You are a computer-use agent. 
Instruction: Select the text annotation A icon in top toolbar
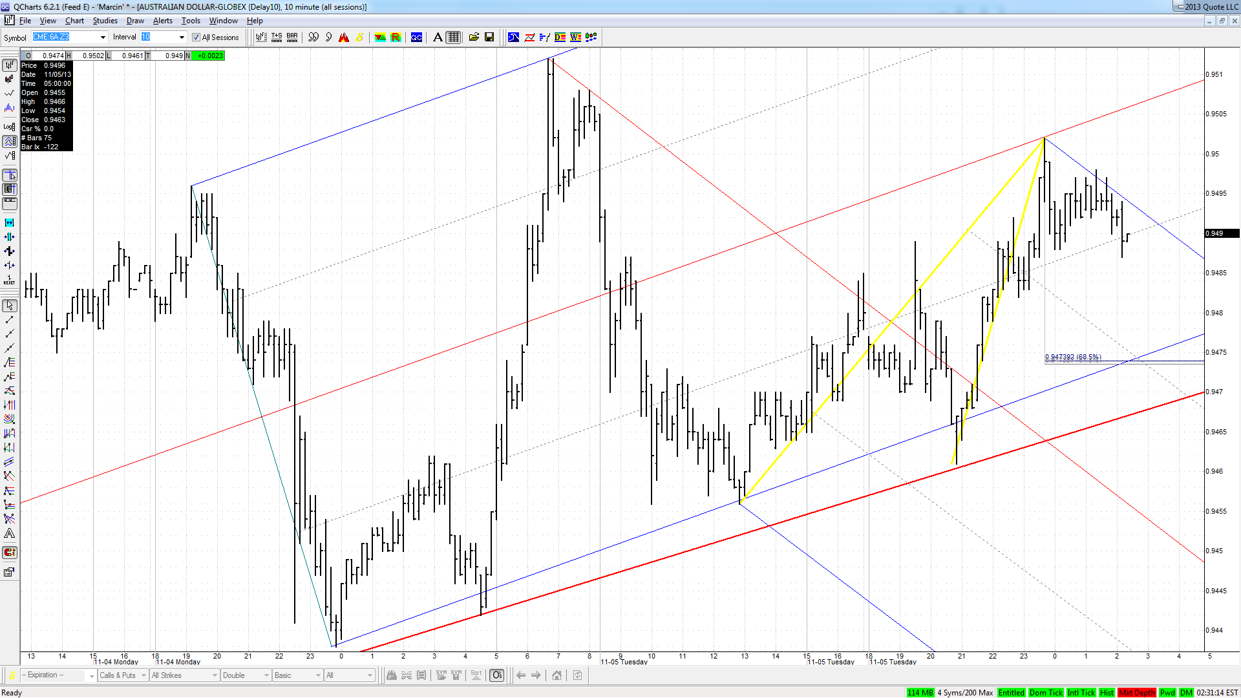[x=438, y=37]
